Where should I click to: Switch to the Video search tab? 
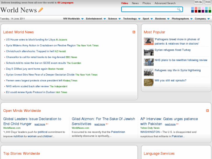125,3
